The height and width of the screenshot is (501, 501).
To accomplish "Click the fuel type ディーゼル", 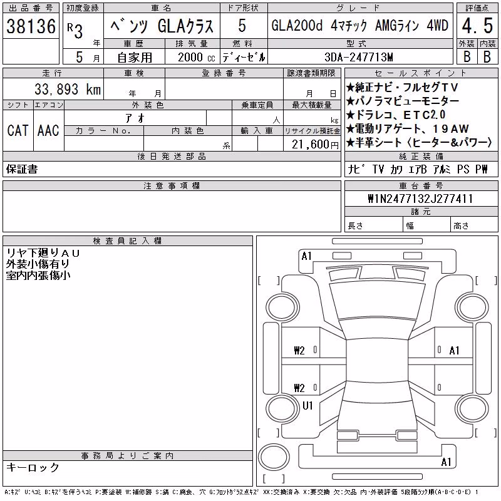I will click(x=244, y=57).
